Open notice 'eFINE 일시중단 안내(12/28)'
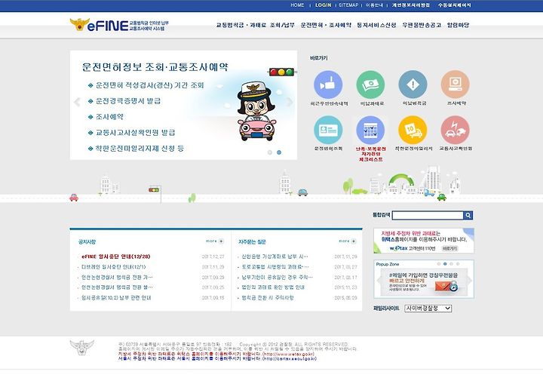 (x=115, y=257)
